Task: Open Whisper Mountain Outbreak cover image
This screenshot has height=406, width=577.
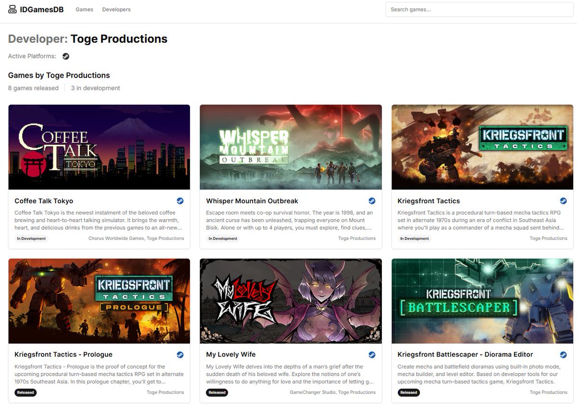Action: 291,147
